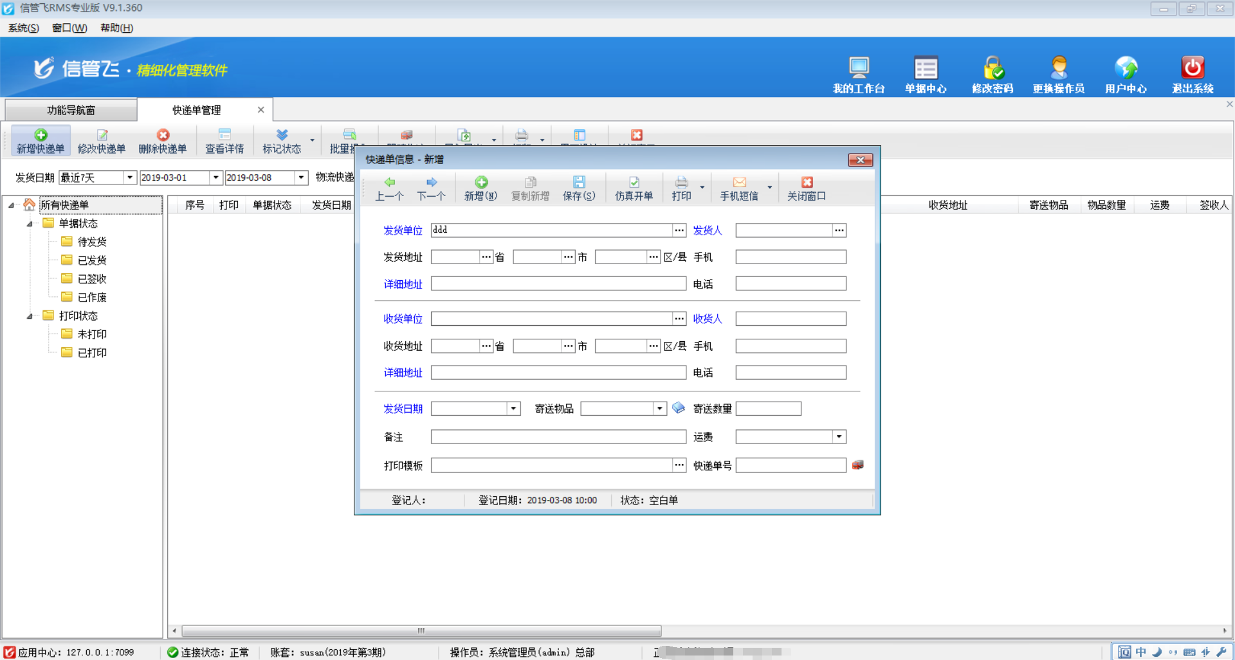Click the 打印模板 browse ellipsis button
The height and width of the screenshot is (660, 1235).
[x=679, y=465]
